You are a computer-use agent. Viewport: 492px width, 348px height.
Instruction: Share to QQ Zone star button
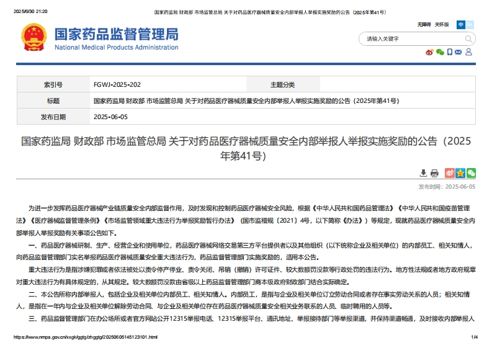point(460,173)
